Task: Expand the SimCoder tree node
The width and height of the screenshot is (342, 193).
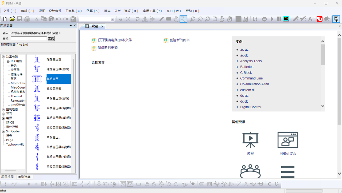Action: tap(3, 131)
